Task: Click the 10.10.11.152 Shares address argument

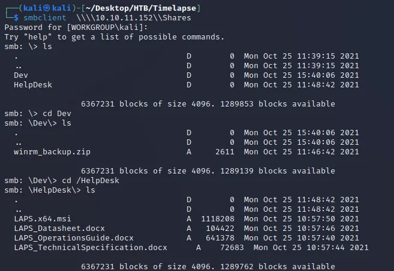Action: [134, 18]
